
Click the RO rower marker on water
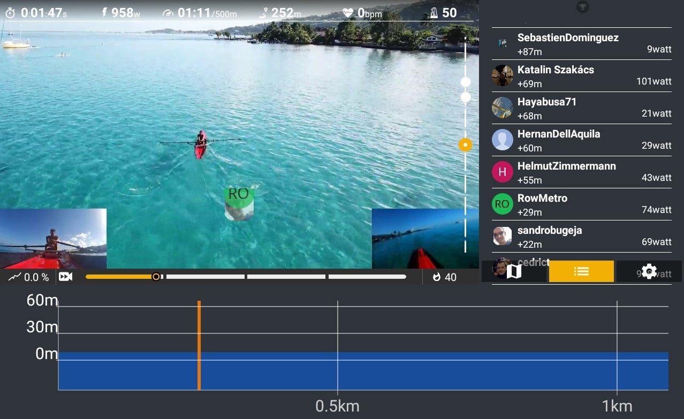click(239, 203)
